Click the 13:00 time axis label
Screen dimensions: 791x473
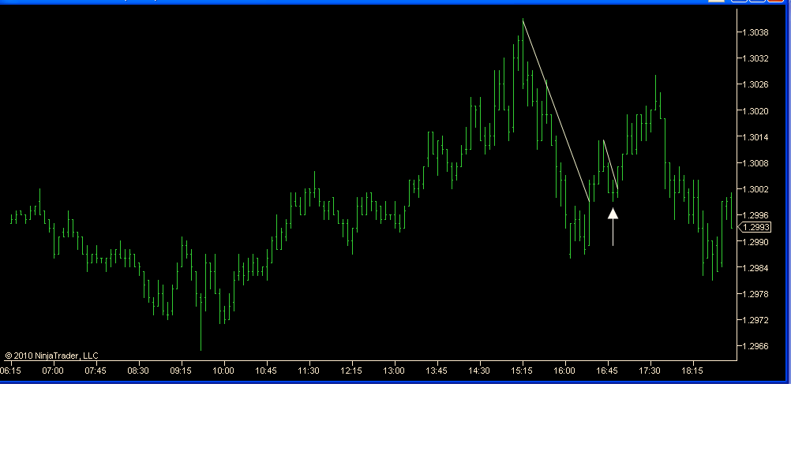click(393, 371)
